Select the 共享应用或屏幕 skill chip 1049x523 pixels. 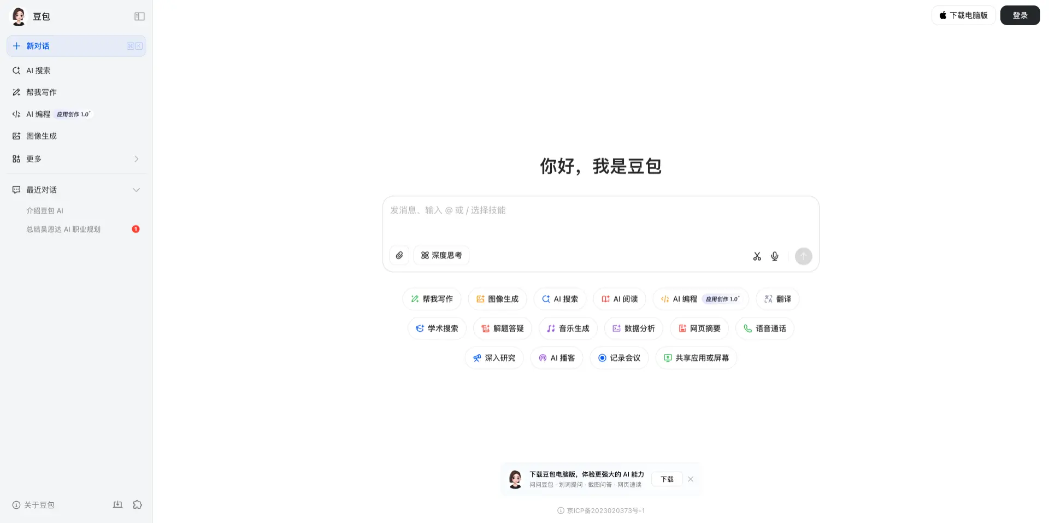(x=696, y=358)
